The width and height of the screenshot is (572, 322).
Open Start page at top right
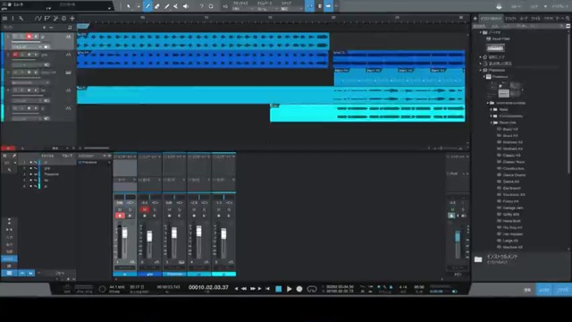(516, 6)
